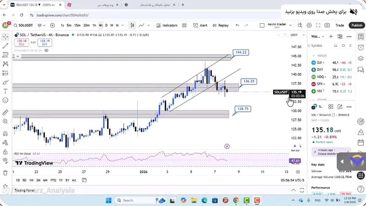This screenshot has width=366, height=206.
Task: Remove drawings using the trash icon
Action: tap(5, 173)
